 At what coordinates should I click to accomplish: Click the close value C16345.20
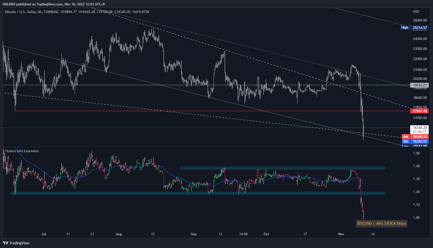point(122,12)
